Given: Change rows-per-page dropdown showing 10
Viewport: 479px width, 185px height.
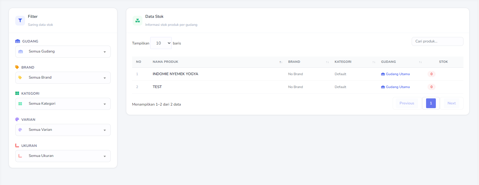Looking at the screenshot, I should (161, 43).
